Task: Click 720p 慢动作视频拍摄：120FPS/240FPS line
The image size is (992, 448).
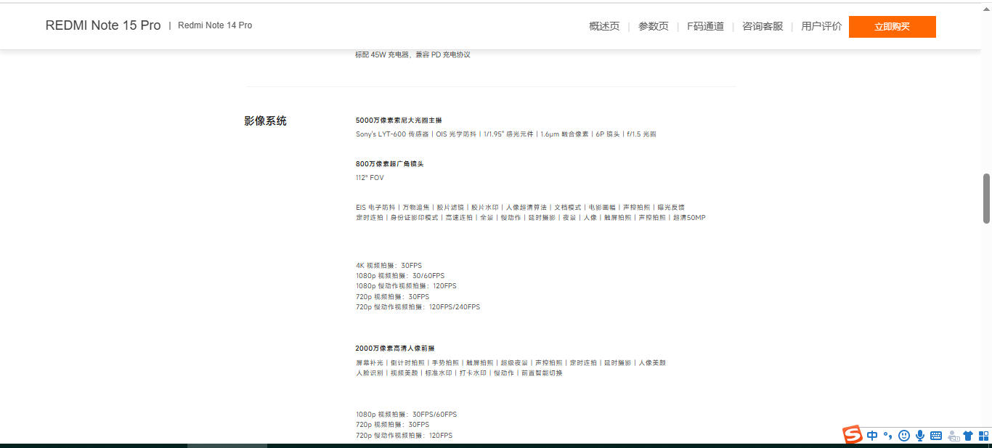Action: tap(418, 307)
